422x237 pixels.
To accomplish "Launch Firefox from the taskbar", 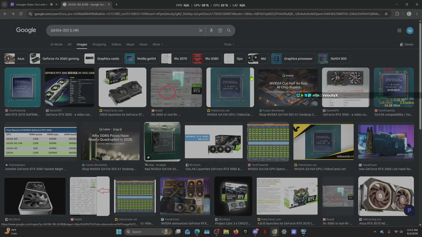I will (236, 232).
